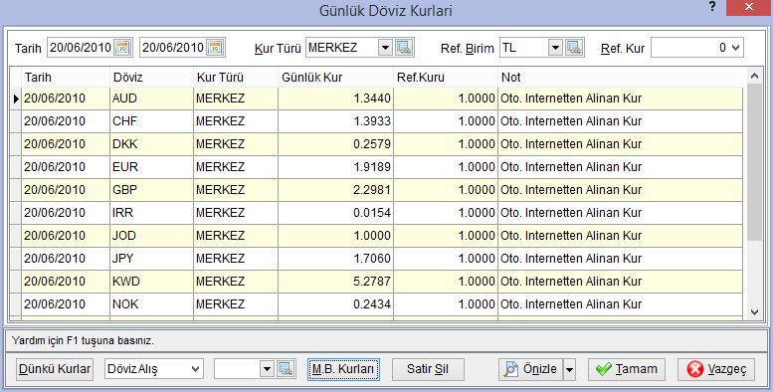Screen dimensions: 773x392
Task: Click the rate value 0.2434
Action: (372, 304)
